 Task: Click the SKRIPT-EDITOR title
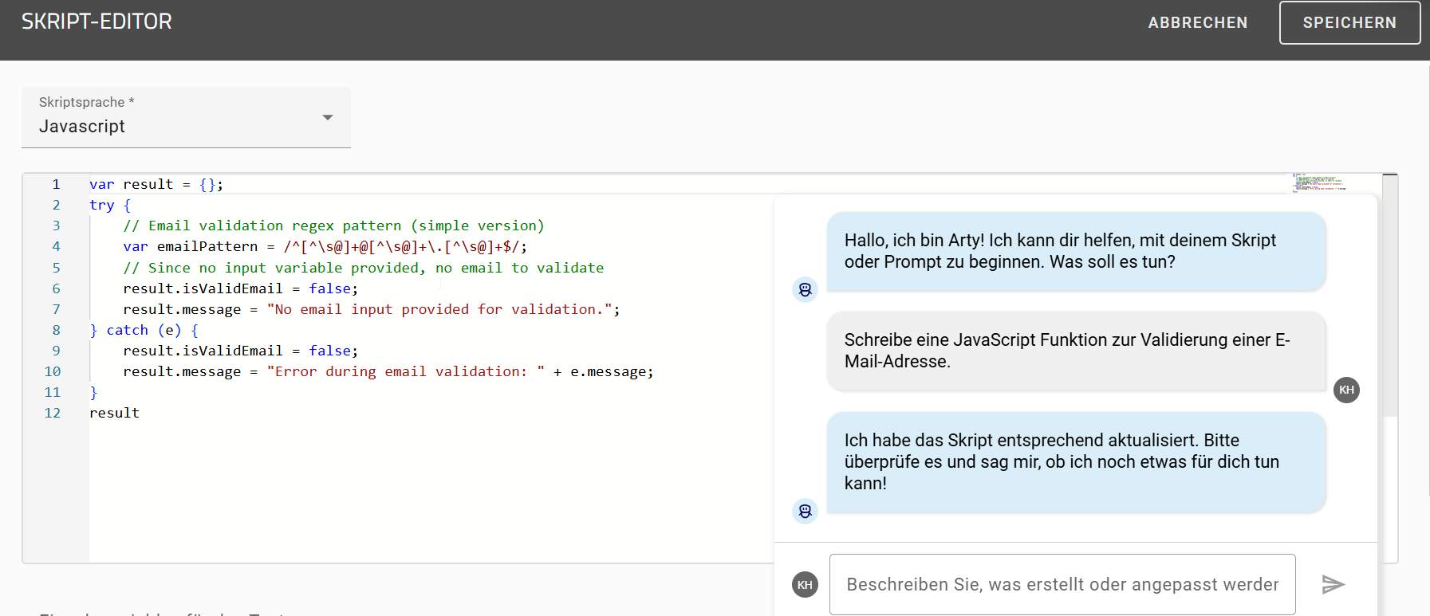[97, 22]
